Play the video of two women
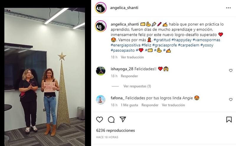 pos(45,77)
